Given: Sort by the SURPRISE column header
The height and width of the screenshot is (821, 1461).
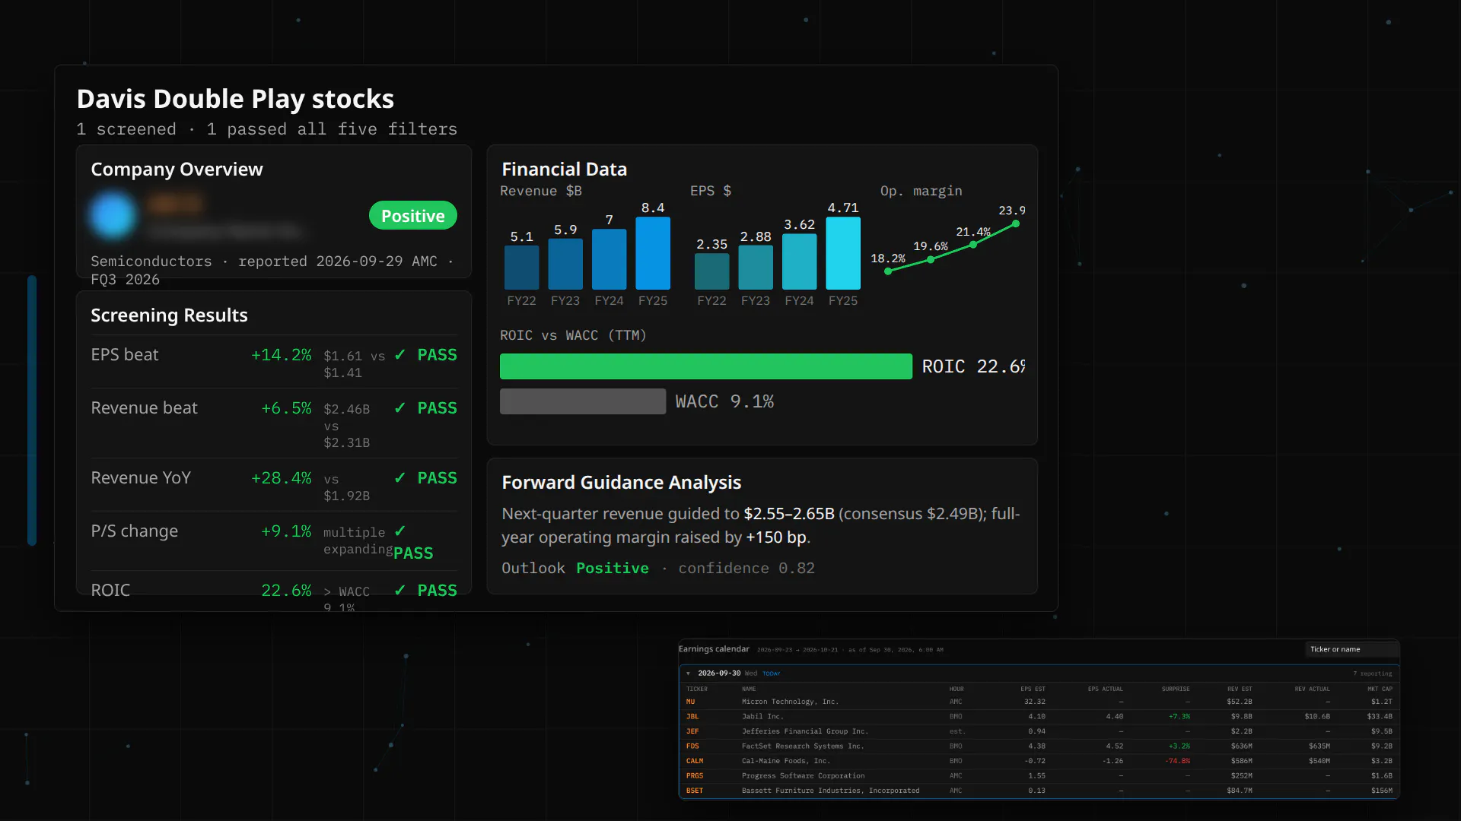Looking at the screenshot, I should click(1176, 689).
